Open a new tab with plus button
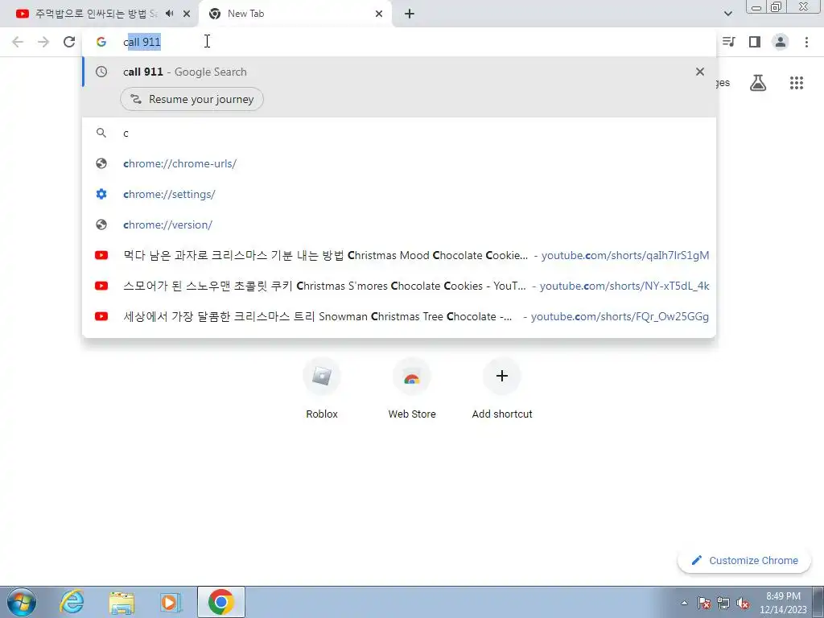 [x=410, y=14]
